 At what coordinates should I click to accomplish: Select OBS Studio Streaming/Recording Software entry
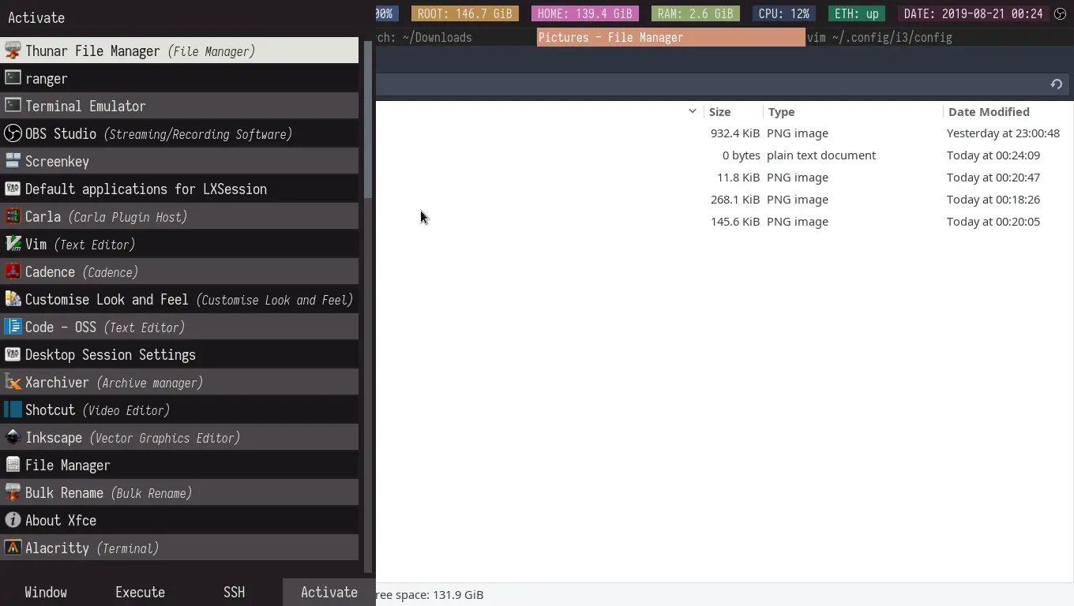coord(179,133)
